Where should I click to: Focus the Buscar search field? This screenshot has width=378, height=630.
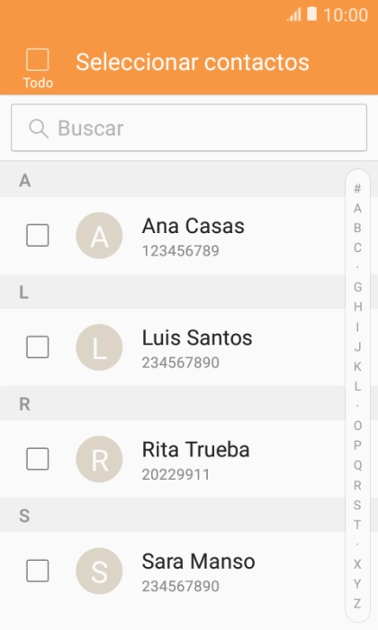click(189, 128)
